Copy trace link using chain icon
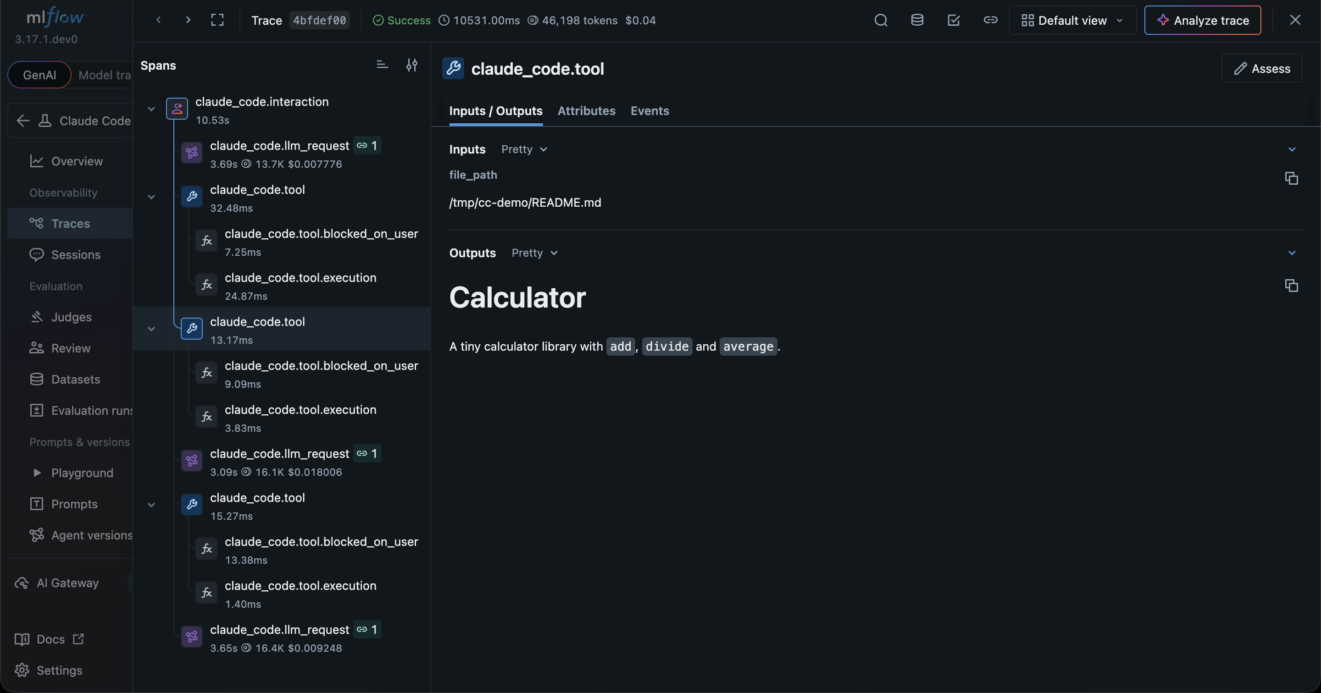 990,21
